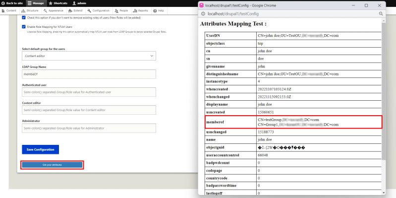Click the 'givenname' attribute cell
The image size is (396, 198).
coord(230,66)
